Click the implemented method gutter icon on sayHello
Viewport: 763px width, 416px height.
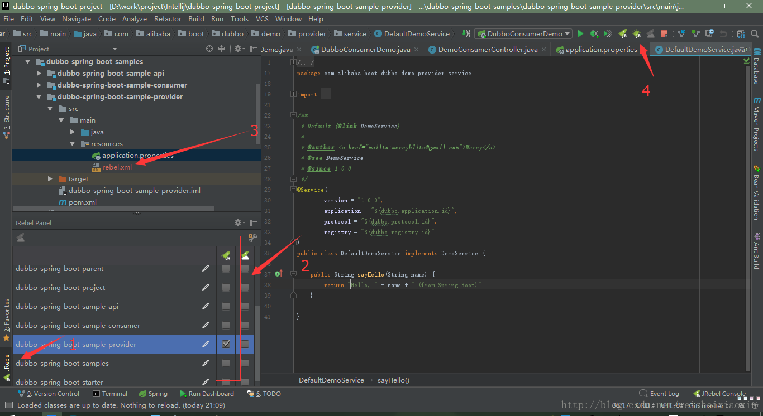(279, 274)
